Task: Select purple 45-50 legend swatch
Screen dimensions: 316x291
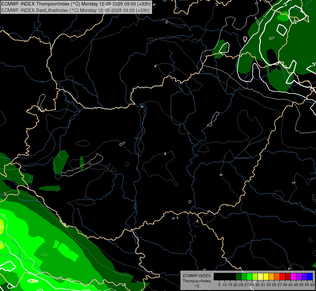Action: (299, 276)
